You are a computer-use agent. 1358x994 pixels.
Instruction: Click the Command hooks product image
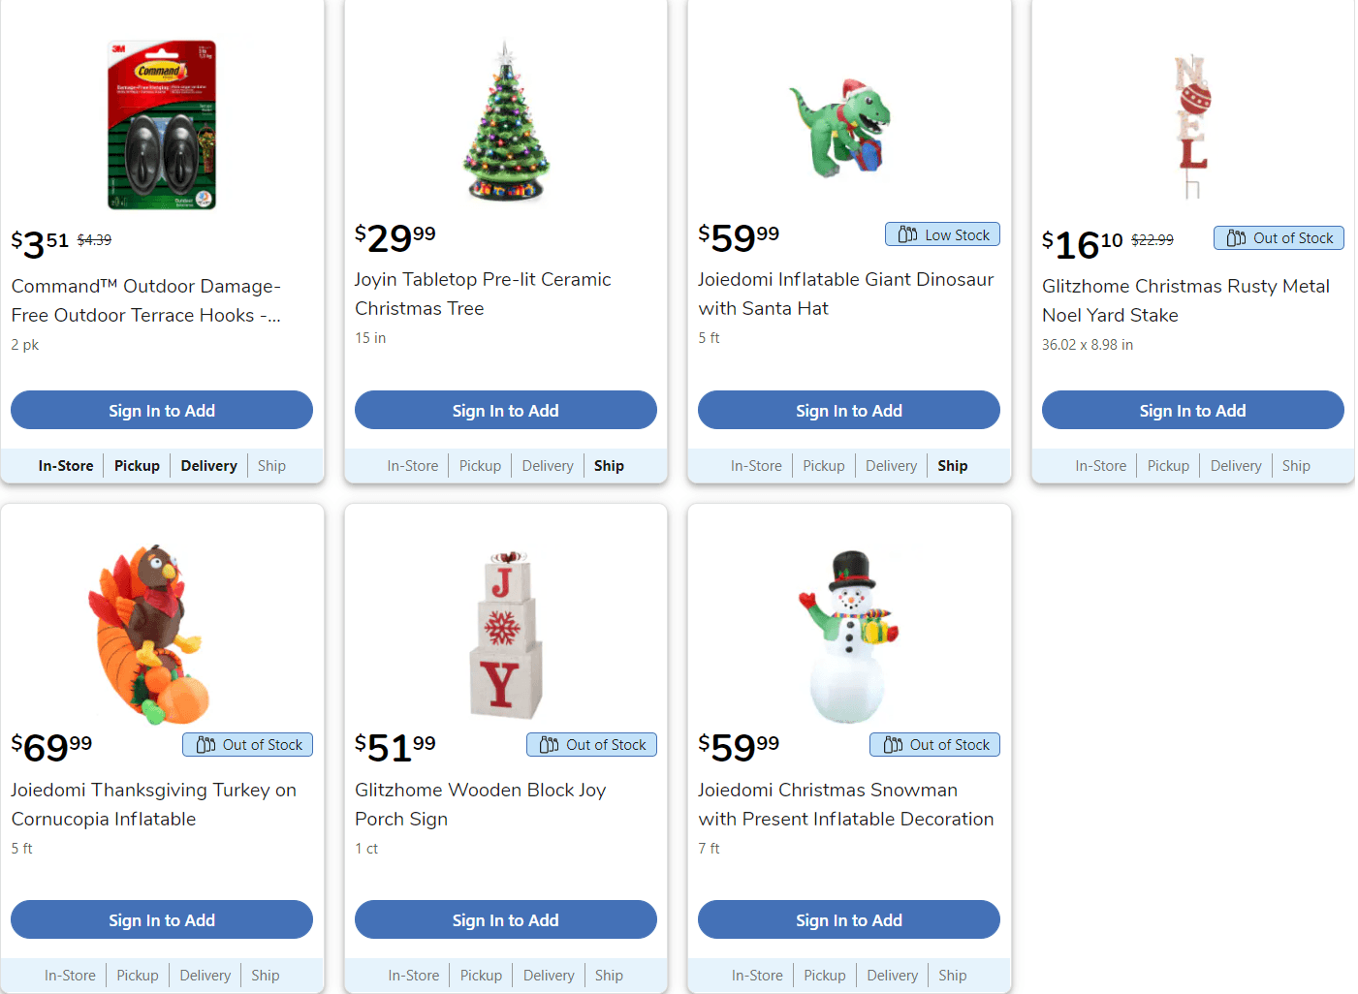[161, 124]
